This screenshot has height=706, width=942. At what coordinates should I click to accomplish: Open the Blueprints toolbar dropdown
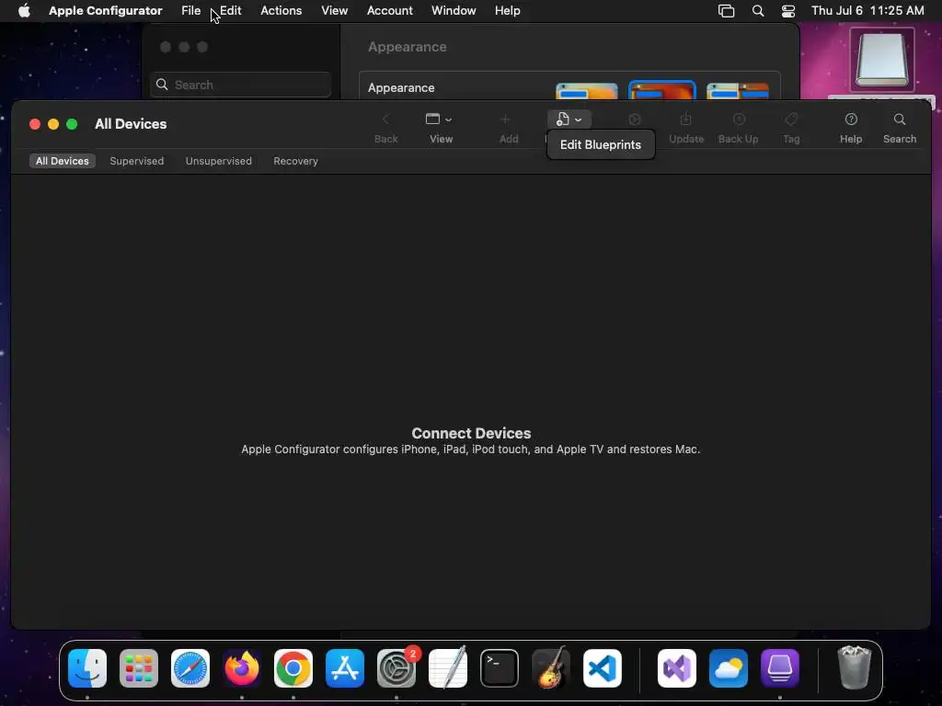point(569,120)
